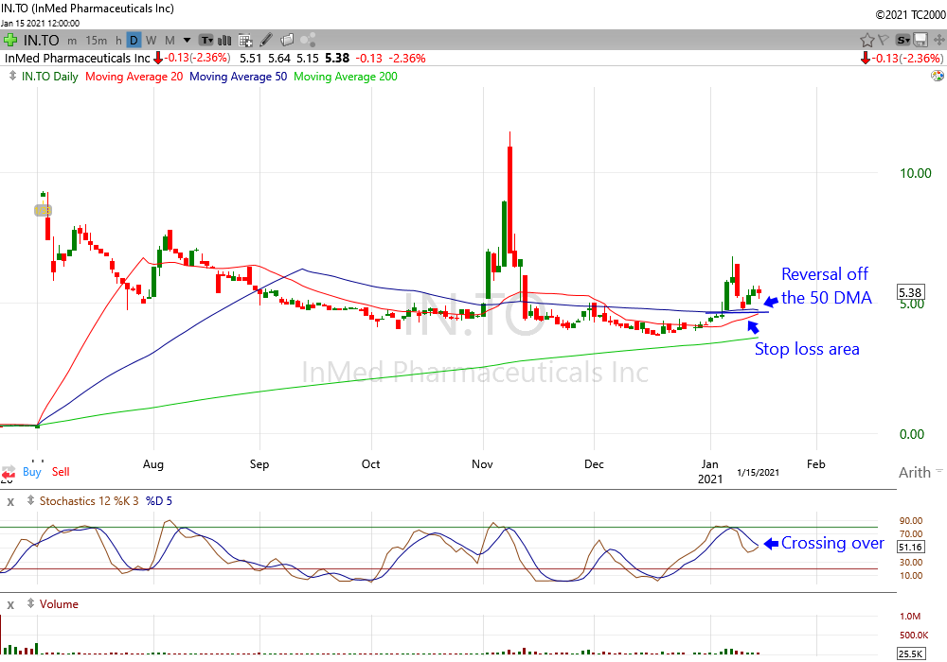Click the add-indicator grid icon
The height and width of the screenshot is (662, 947).
[245, 41]
